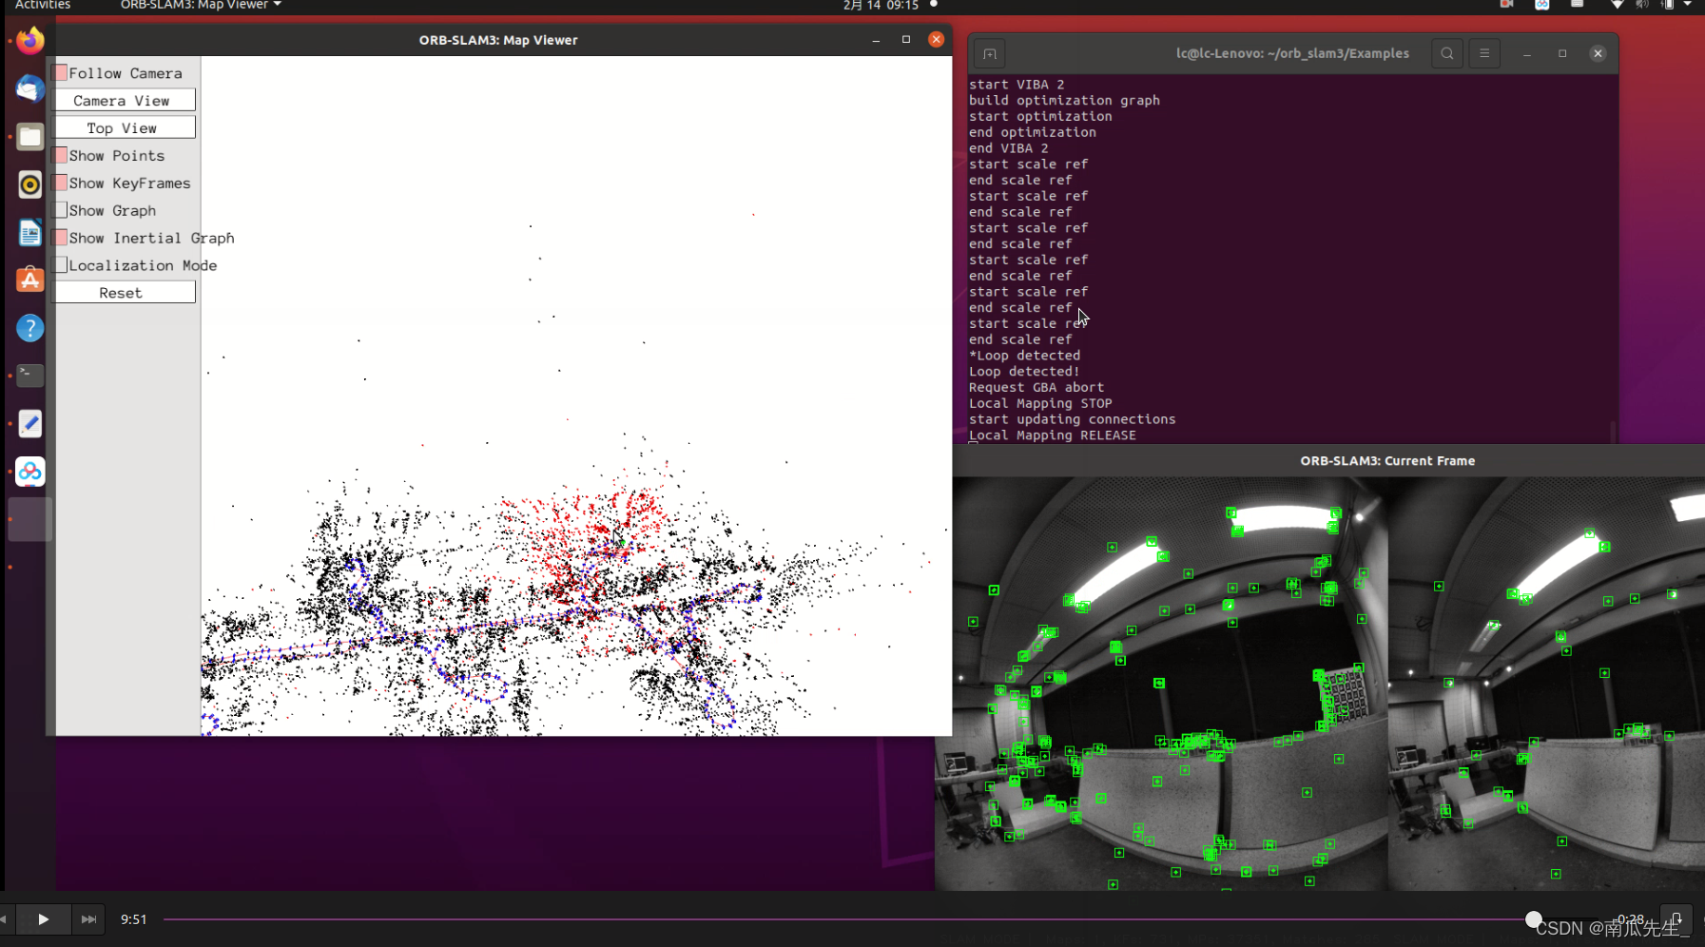Switch to the Terminal icon in the dock
Screen dimensions: 1705x947
pyautogui.click(x=30, y=376)
